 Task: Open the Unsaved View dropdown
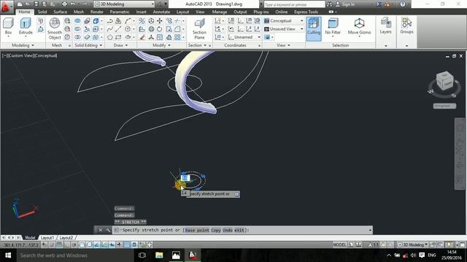click(x=284, y=29)
